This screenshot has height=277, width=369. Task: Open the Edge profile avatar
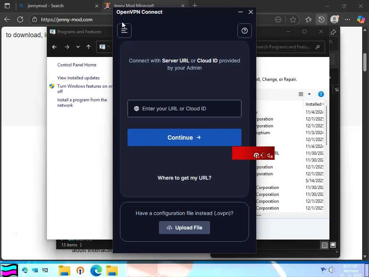coord(334,19)
